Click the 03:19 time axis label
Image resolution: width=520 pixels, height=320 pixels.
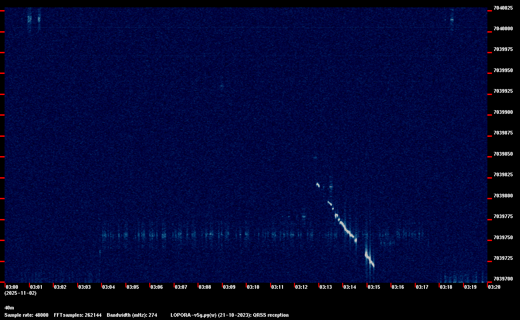pyautogui.click(x=470, y=287)
